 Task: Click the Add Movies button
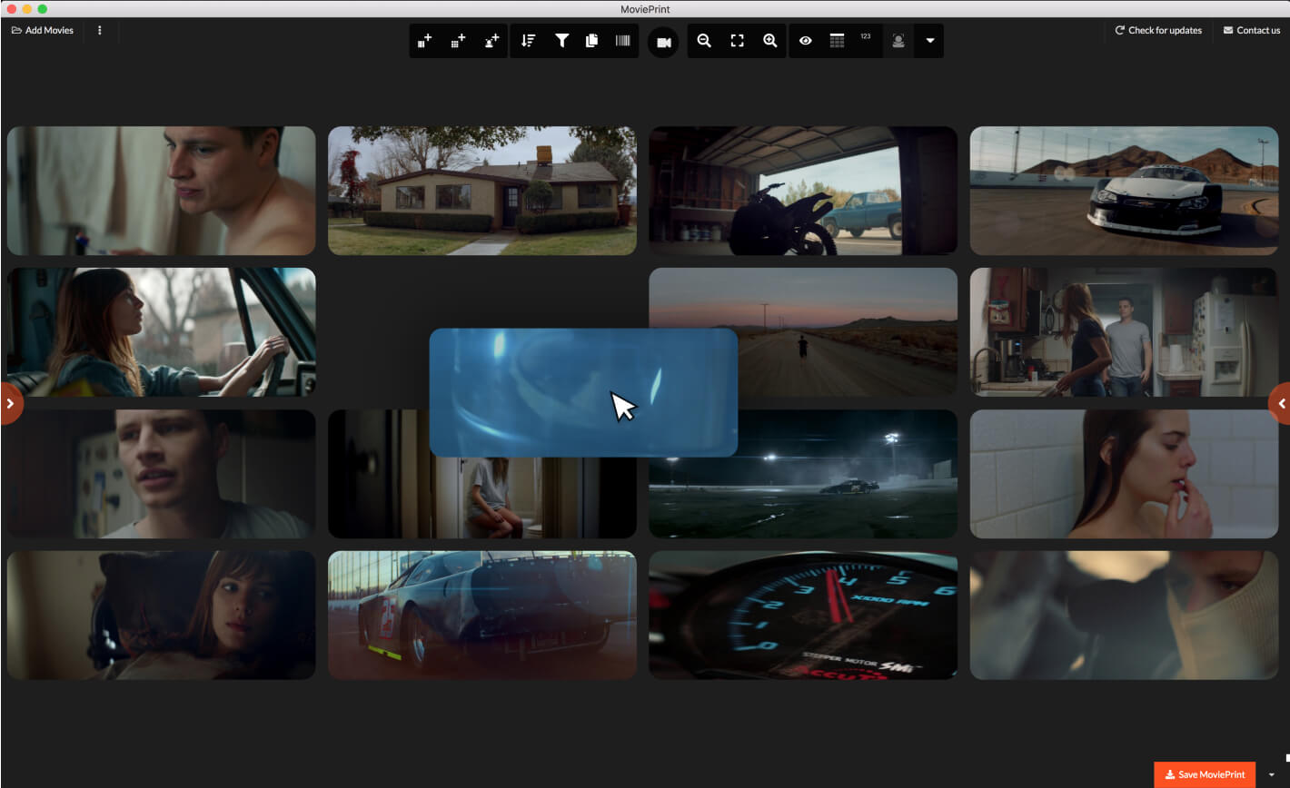click(43, 30)
